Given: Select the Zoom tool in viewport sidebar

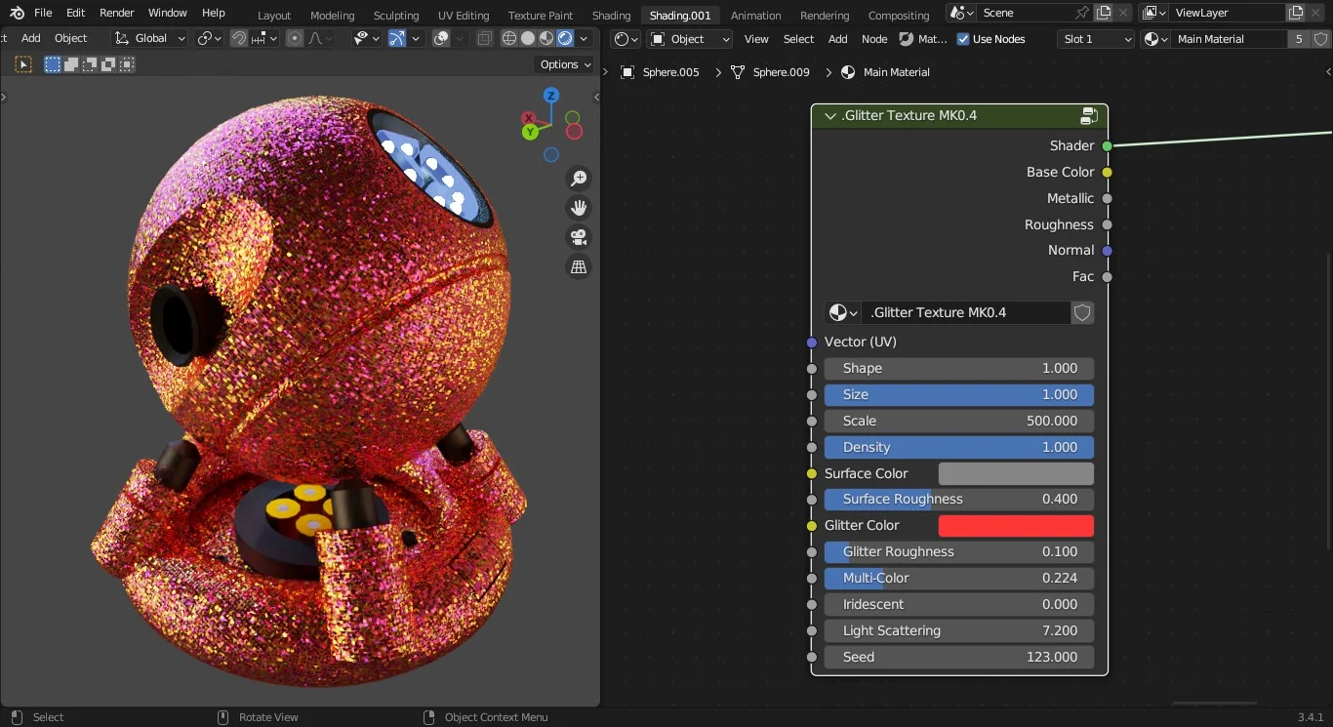Looking at the screenshot, I should click(579, 178).
